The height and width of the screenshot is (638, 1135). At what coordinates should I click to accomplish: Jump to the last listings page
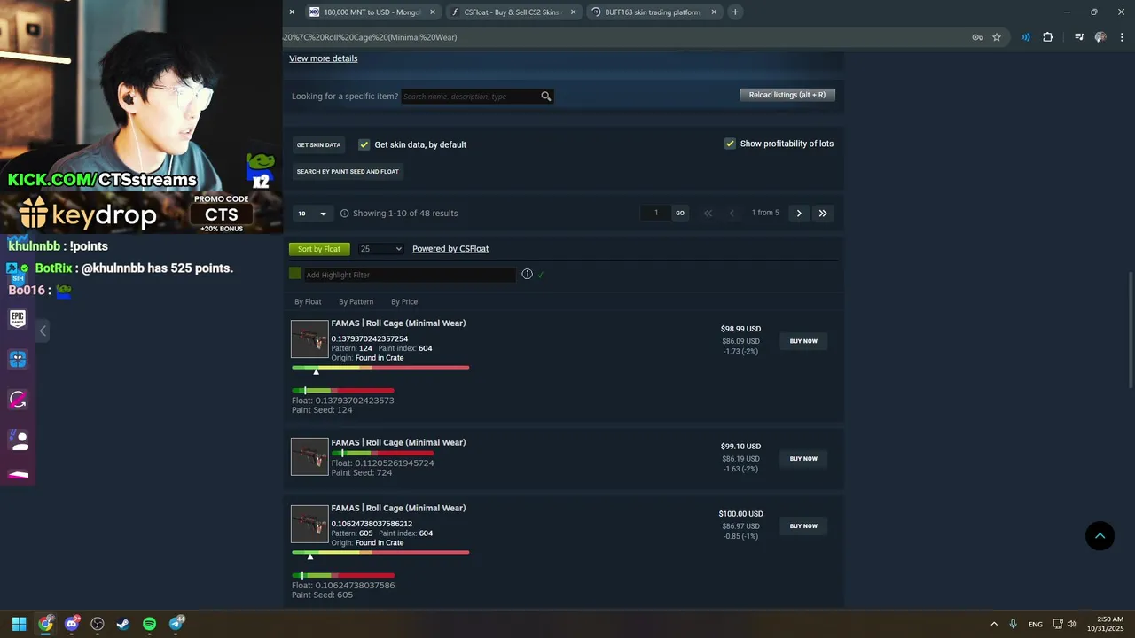tap(823, 214)
